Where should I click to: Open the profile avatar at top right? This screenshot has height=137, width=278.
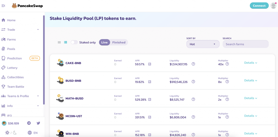[273, 6]
